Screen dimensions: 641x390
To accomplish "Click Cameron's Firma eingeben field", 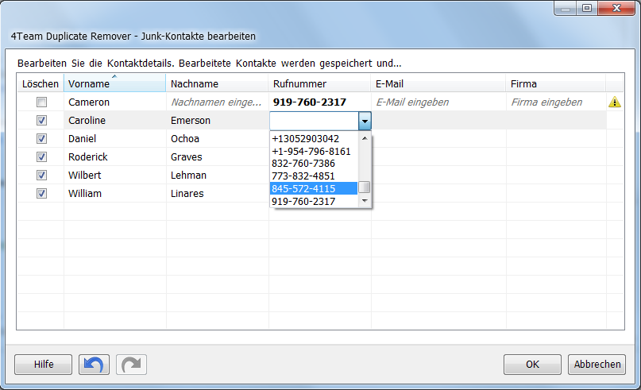I will point(555,102).
